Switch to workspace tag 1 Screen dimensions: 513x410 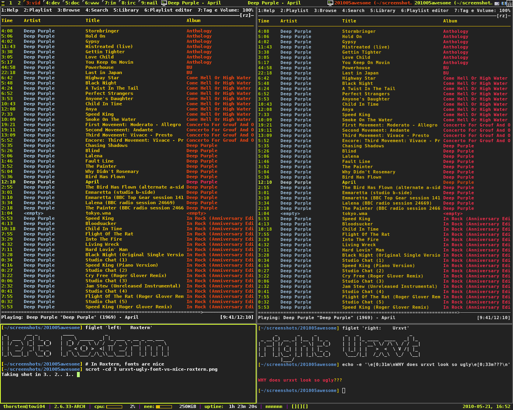pyautogui.click(x=11, y=3)
